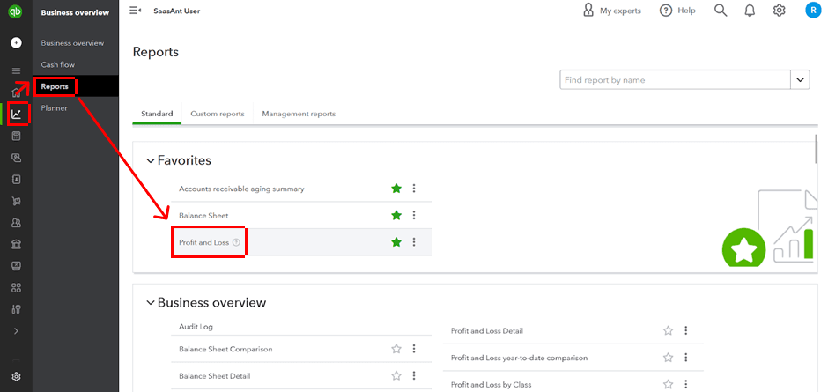The image size is (828, 392).
Task: Open more options for Profit and Loss year-to-date comparison
Action: pyautogui.click(x=686, y=358)
